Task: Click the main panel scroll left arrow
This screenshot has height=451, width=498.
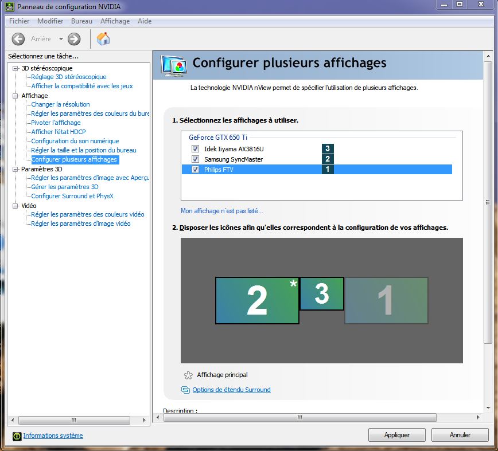Action: pos(158,417)
